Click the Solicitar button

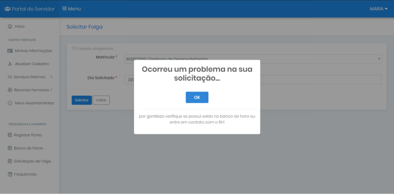pos(82,100)
